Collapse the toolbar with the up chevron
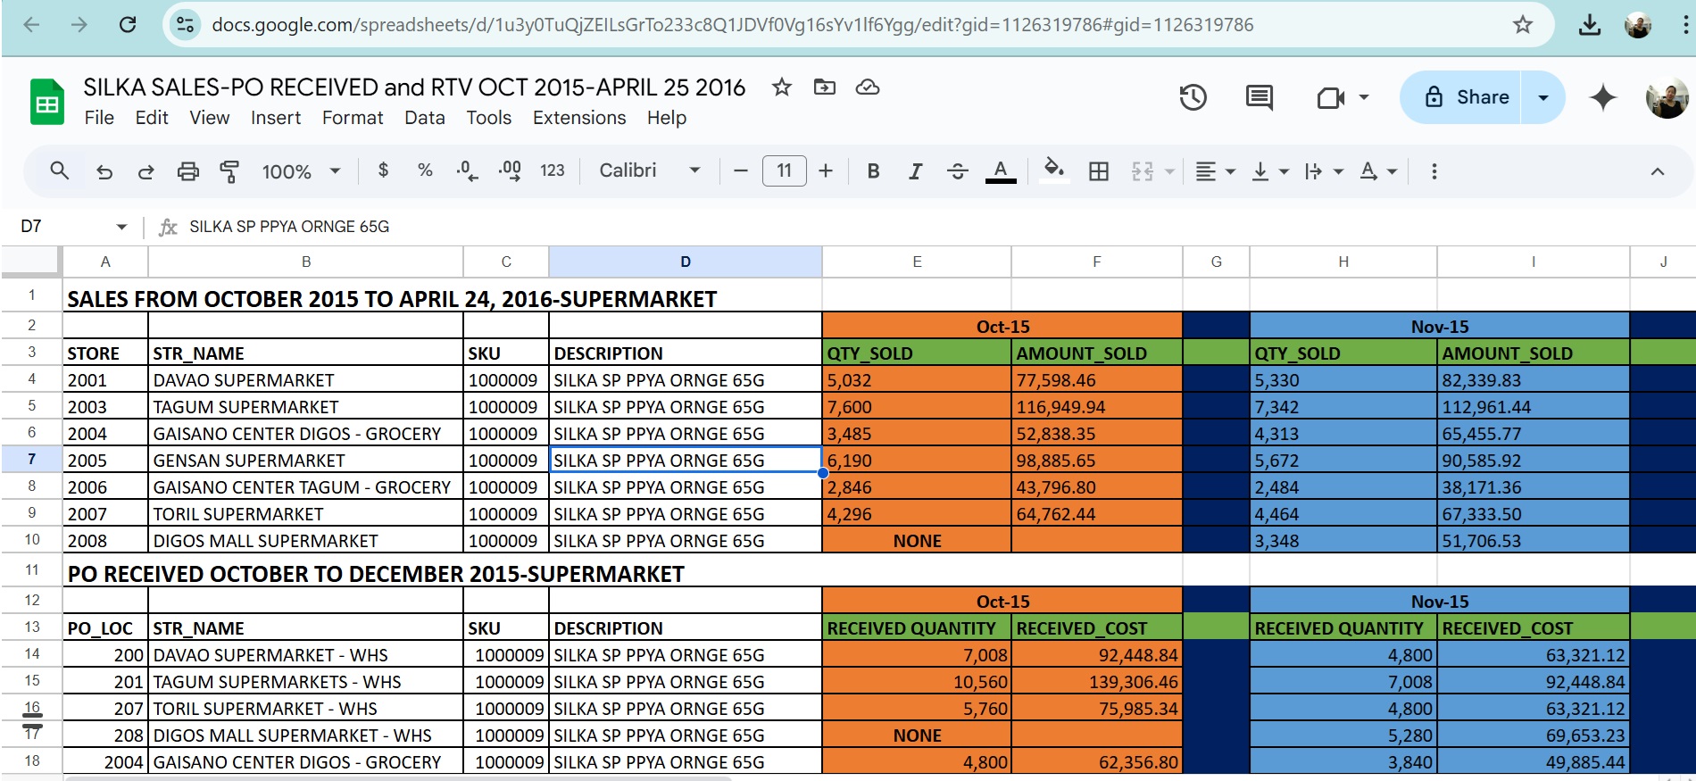 (x=1658, y=171)
